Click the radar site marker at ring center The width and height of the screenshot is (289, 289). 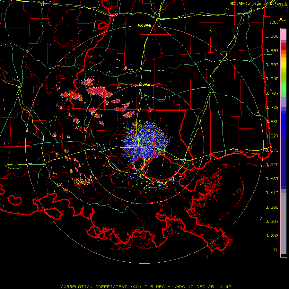[x=144, y=144]
